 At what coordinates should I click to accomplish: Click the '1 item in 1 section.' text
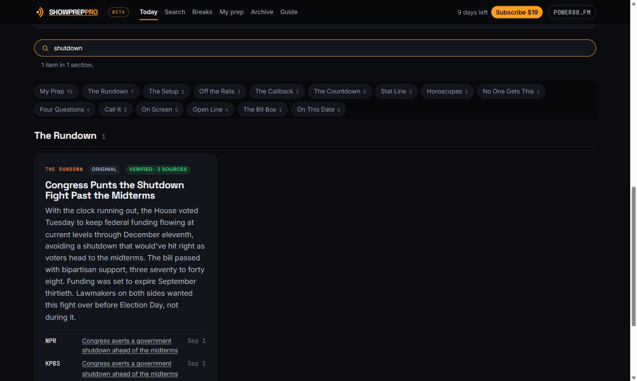(x=67, y=65)
